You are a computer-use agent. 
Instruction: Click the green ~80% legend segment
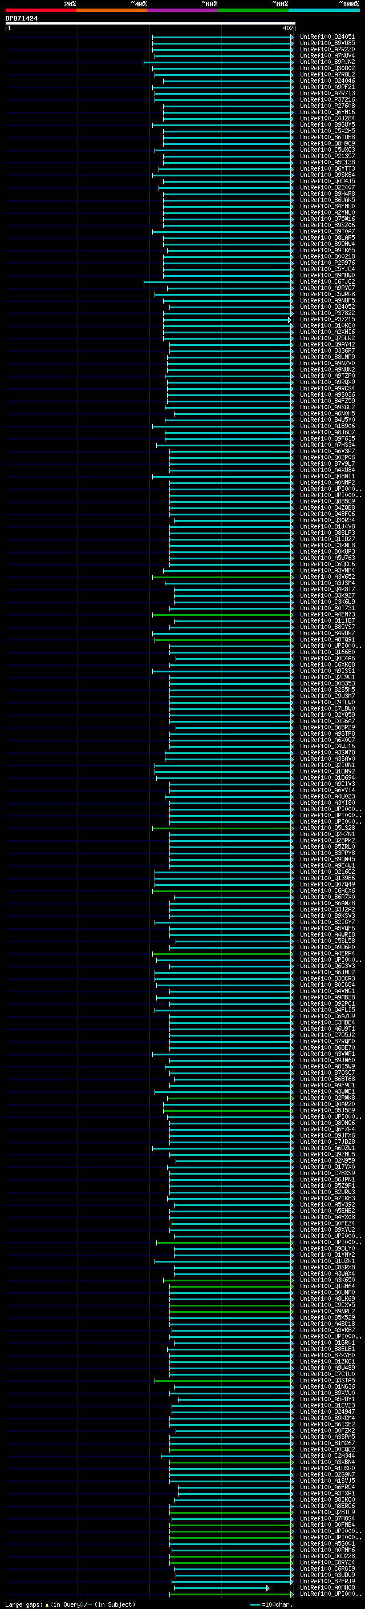[x=253, y=10]
